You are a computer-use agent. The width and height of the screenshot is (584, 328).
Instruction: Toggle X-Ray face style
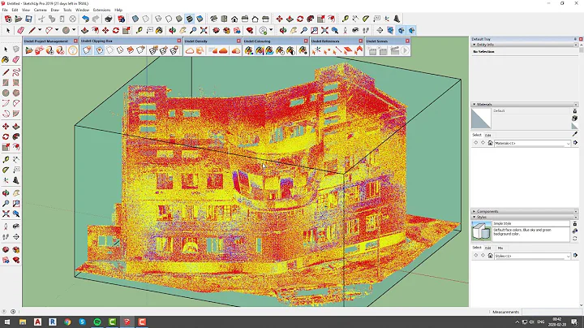pos(135,19)
